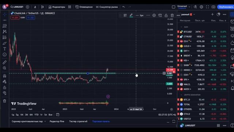Select BTCUSD in the watchlist
Screen dimensions: 234x132
click(203, 32)
